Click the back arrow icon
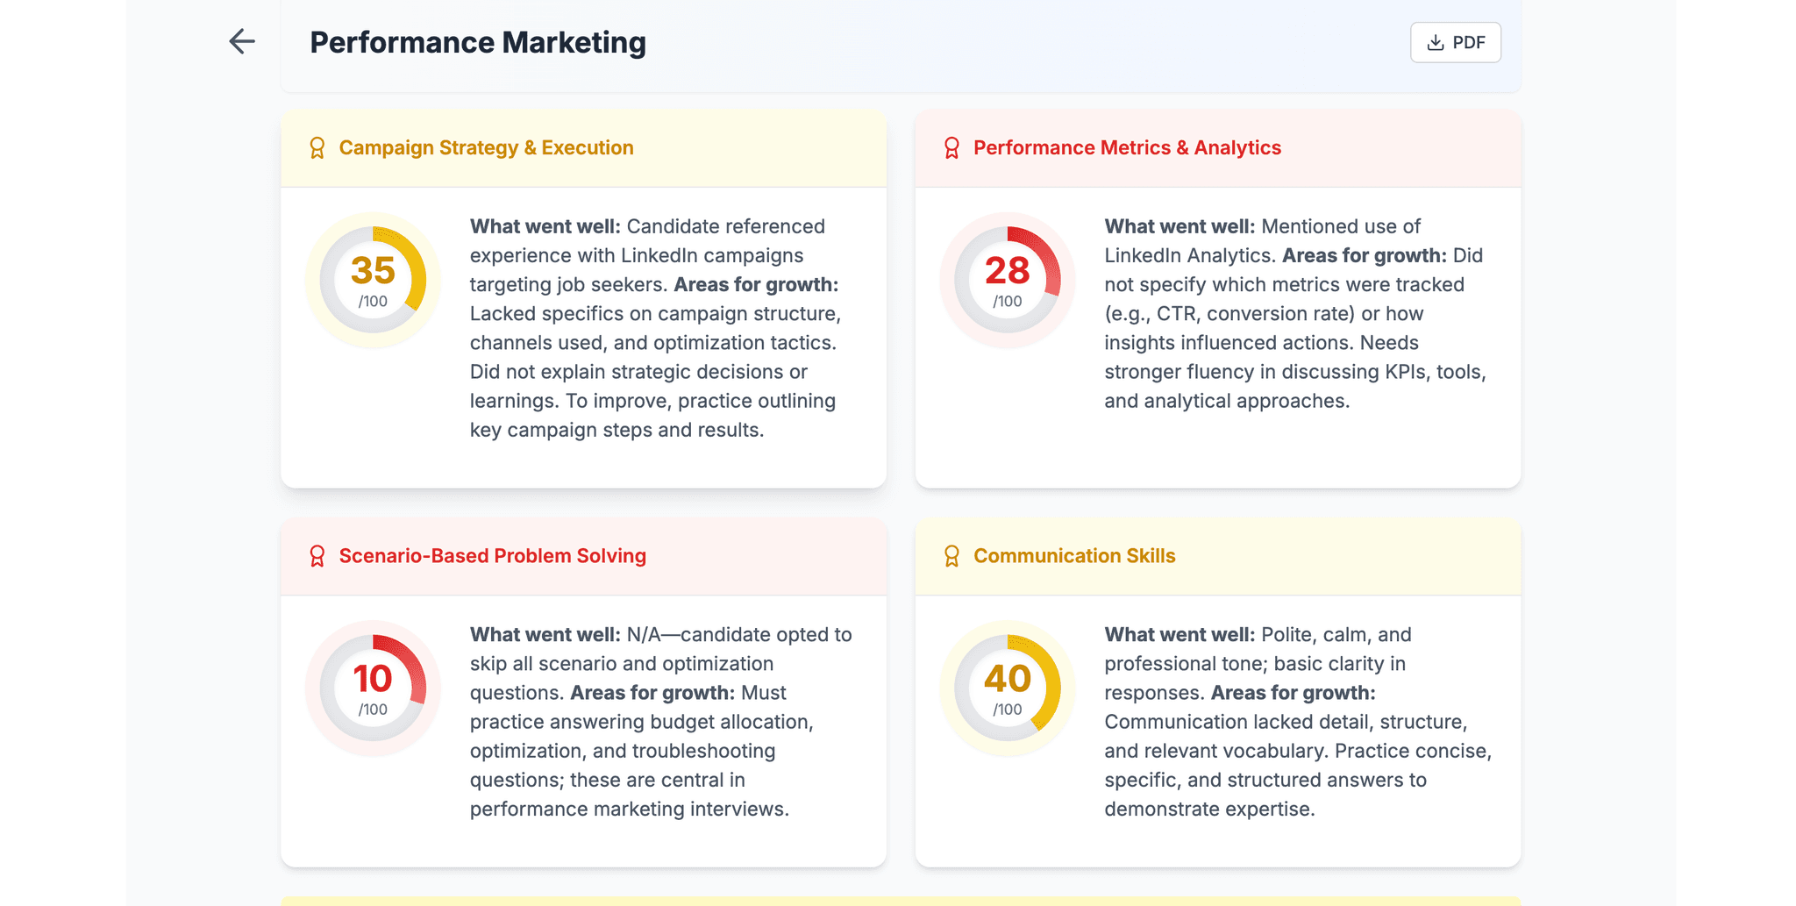The height and width of the screenshot is (906, 1796). pos(242,41)
